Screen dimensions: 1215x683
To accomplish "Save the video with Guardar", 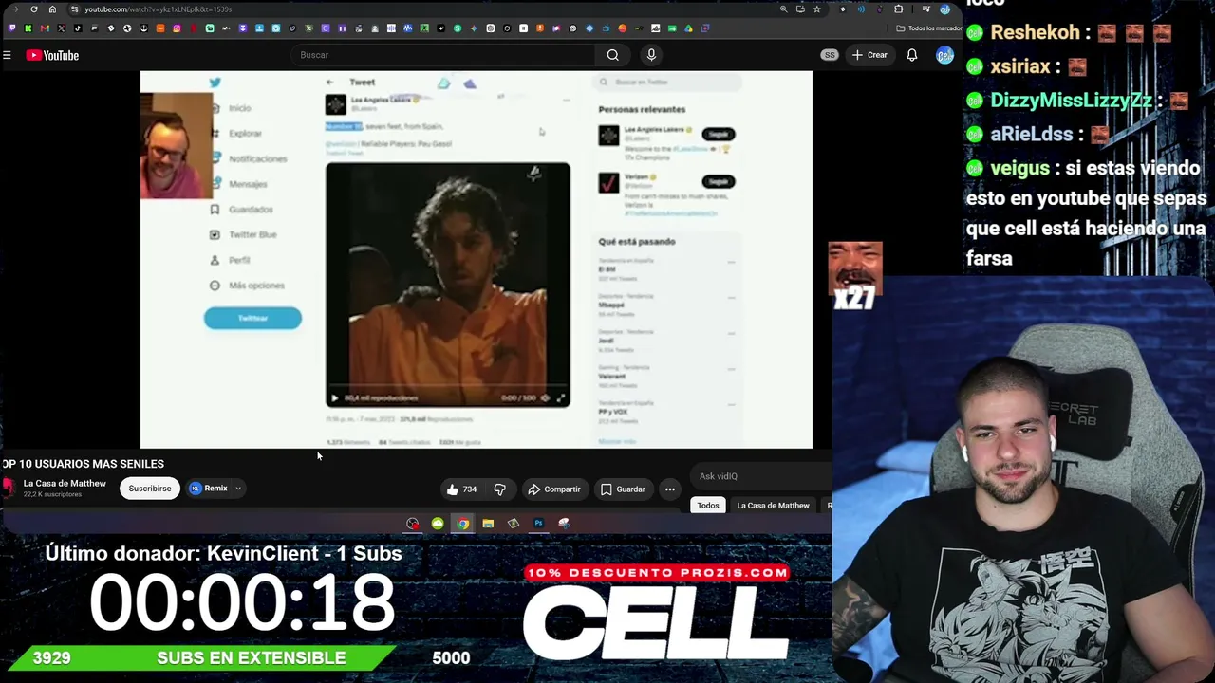I will pos(623,489).
